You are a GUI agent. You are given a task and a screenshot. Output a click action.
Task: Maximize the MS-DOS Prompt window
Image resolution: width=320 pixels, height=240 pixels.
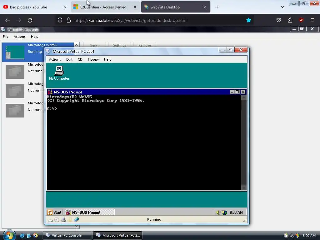tap(237, 92)
